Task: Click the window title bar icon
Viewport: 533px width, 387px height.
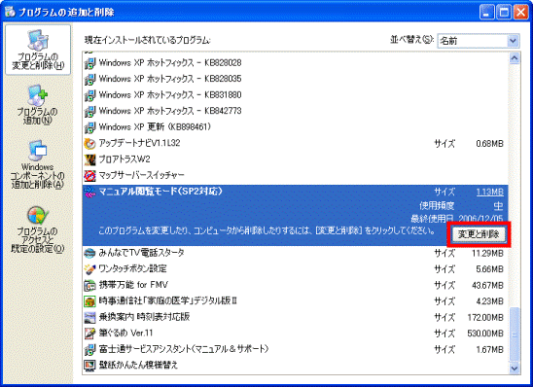Action: click(10, 12)
